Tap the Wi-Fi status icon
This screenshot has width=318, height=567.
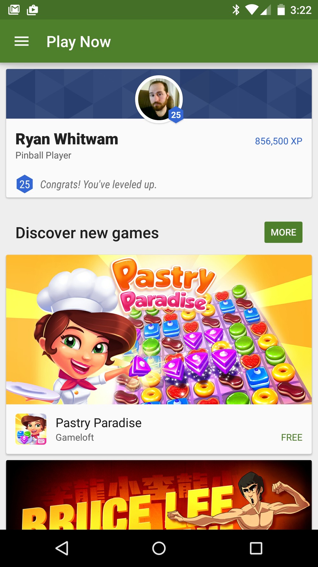(252, 10)
